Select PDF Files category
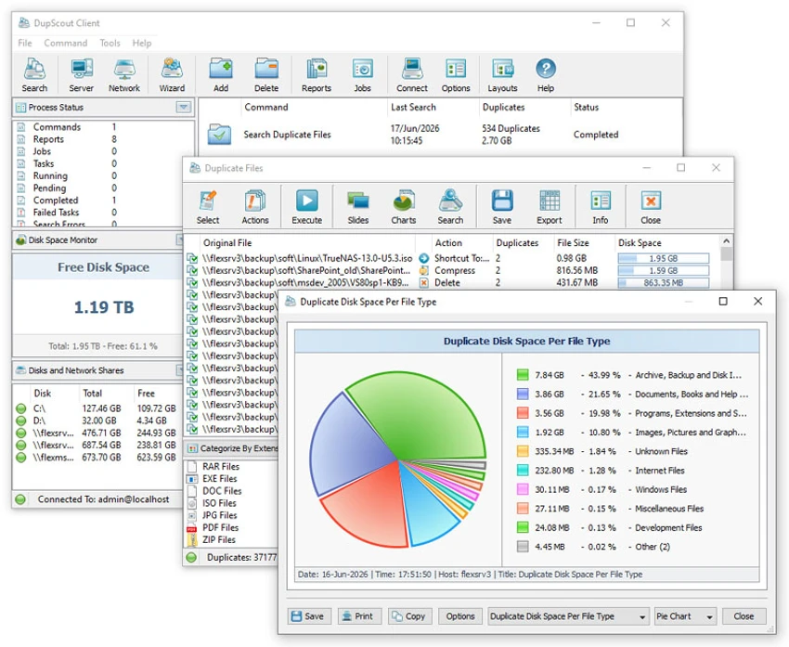Image resolution: width=789 pixels, height=647 pixels. click(220, 527)
